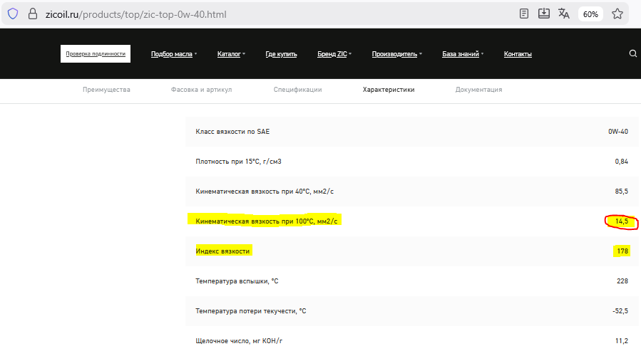Switch to the Преимущества tab
This screenshot has height=356, width=641.
pyautogui.click(x=106, y=90)
